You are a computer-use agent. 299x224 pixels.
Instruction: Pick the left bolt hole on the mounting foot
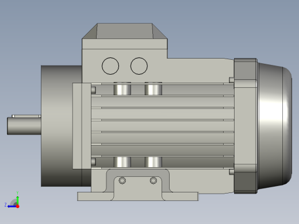point(122,180)
